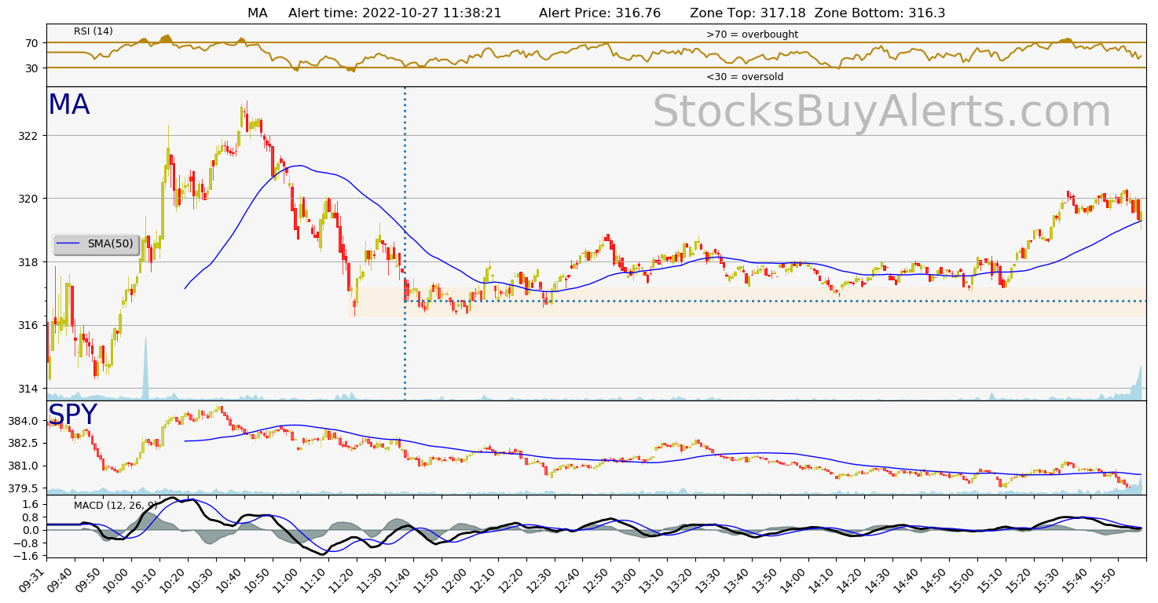Click the MACD axis value 0.0
This screenshot has height=603, width=1158.
[x=30, y=530]
